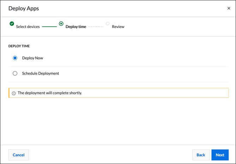Go to the Select devices step
This screenshot has height=164, width=236.
28,27
